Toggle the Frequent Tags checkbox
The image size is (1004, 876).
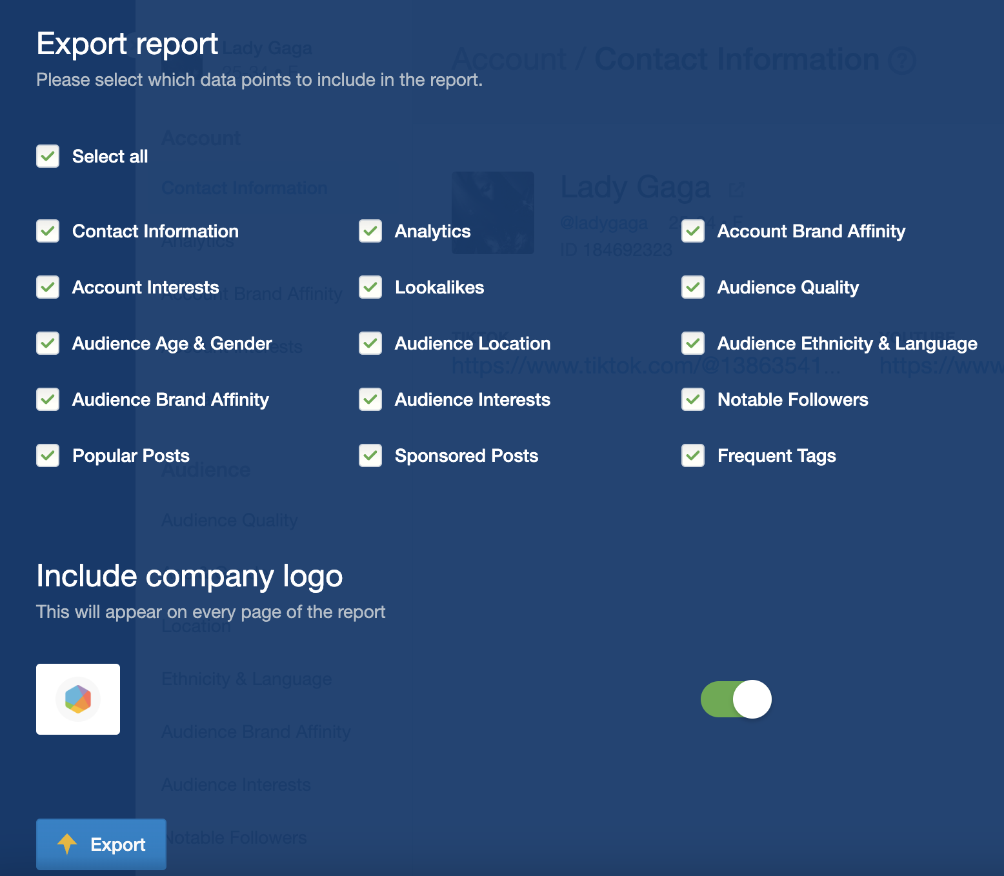pyautogui.click(x=693, y=455)
